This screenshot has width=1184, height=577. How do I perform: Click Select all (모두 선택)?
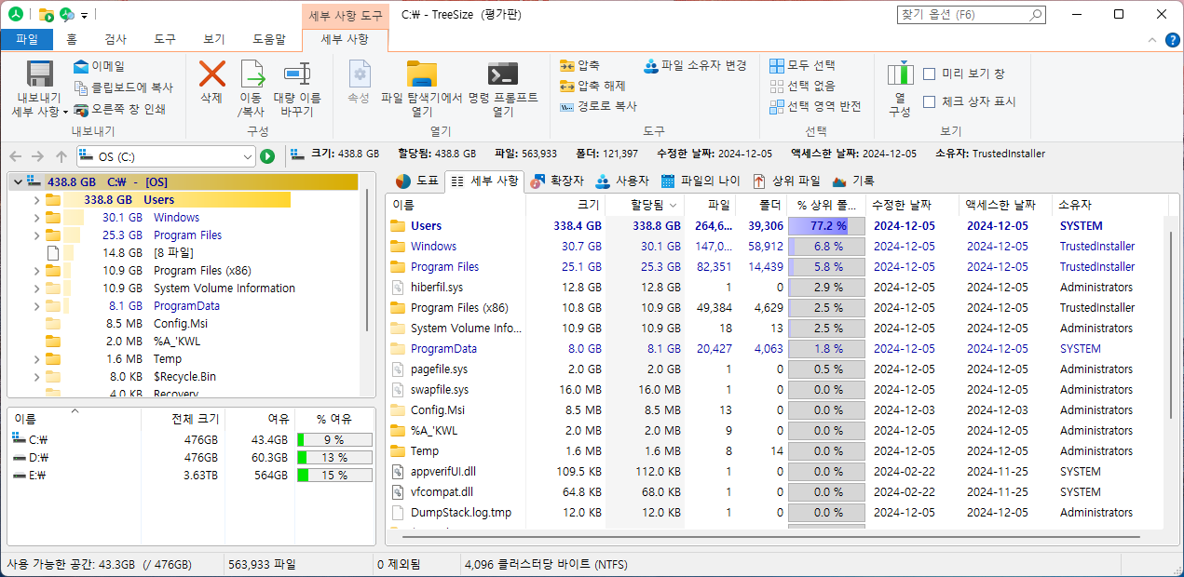coord(802,65)
